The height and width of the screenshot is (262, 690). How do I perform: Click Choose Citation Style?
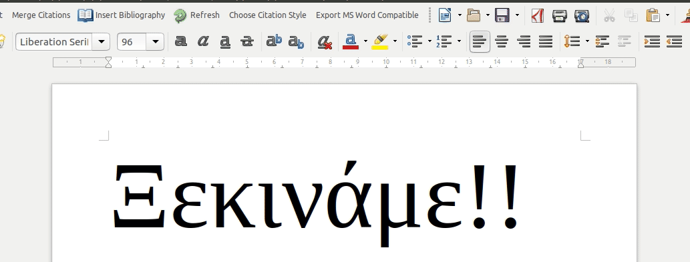pyautogui.click(x=268, y=15)
